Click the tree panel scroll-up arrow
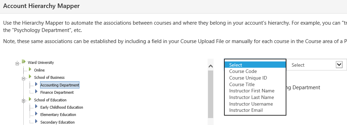 click(211, 66)
